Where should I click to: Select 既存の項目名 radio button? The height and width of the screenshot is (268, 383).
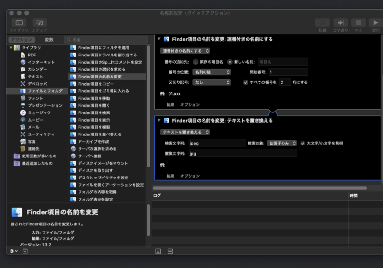196,62
